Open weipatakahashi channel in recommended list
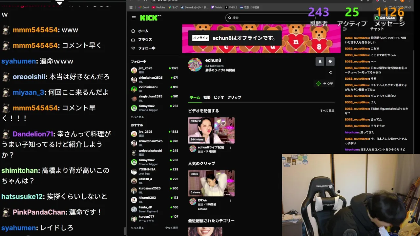 (155, 153)
